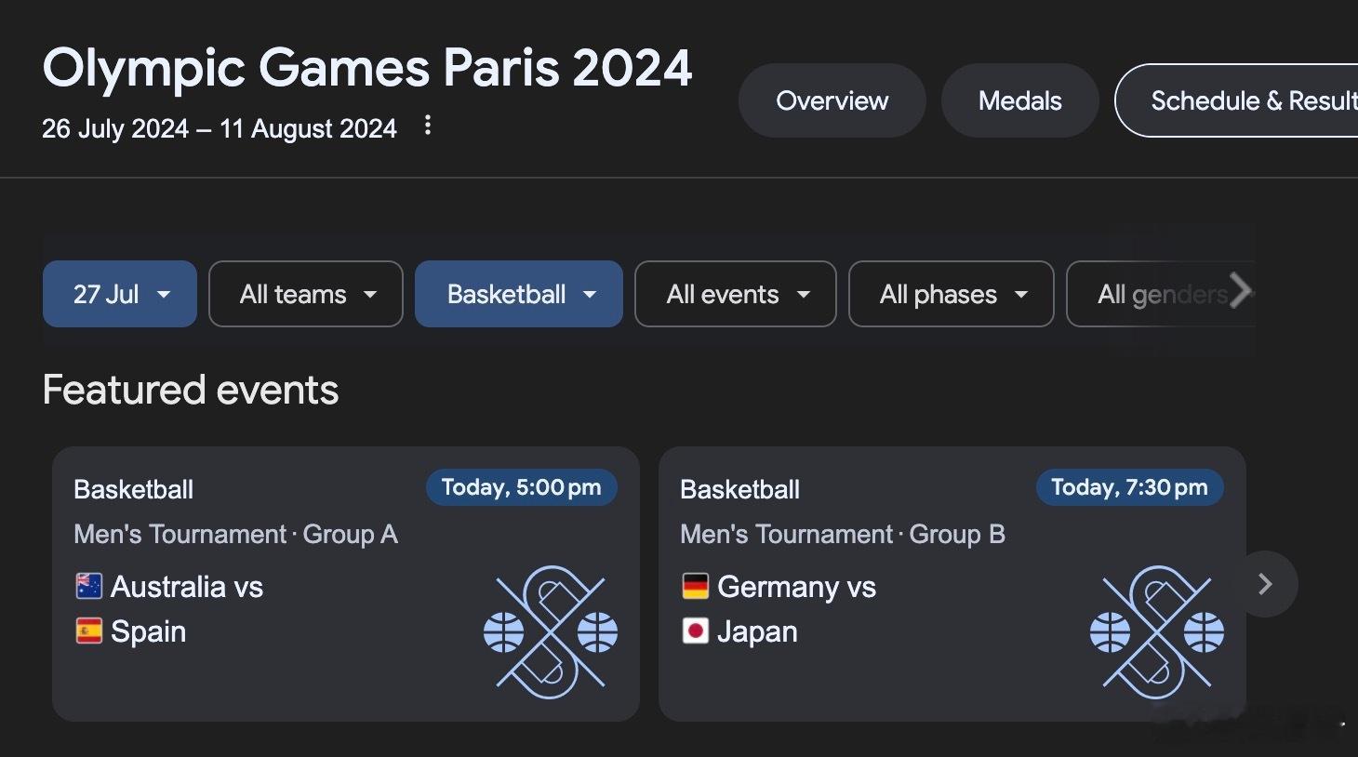Click basketball graphic on Germany vs Japan card
Image resolution: width=1358 pixels, height=757 pixels.
pos(1156,631)
